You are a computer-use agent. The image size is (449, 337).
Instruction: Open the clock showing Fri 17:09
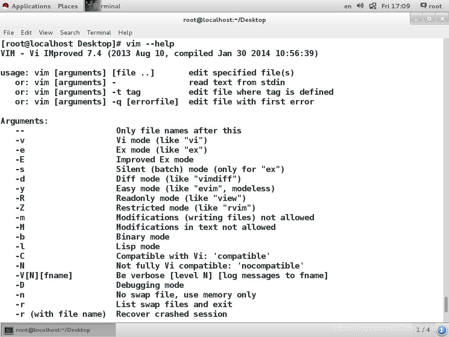[396, 6]
